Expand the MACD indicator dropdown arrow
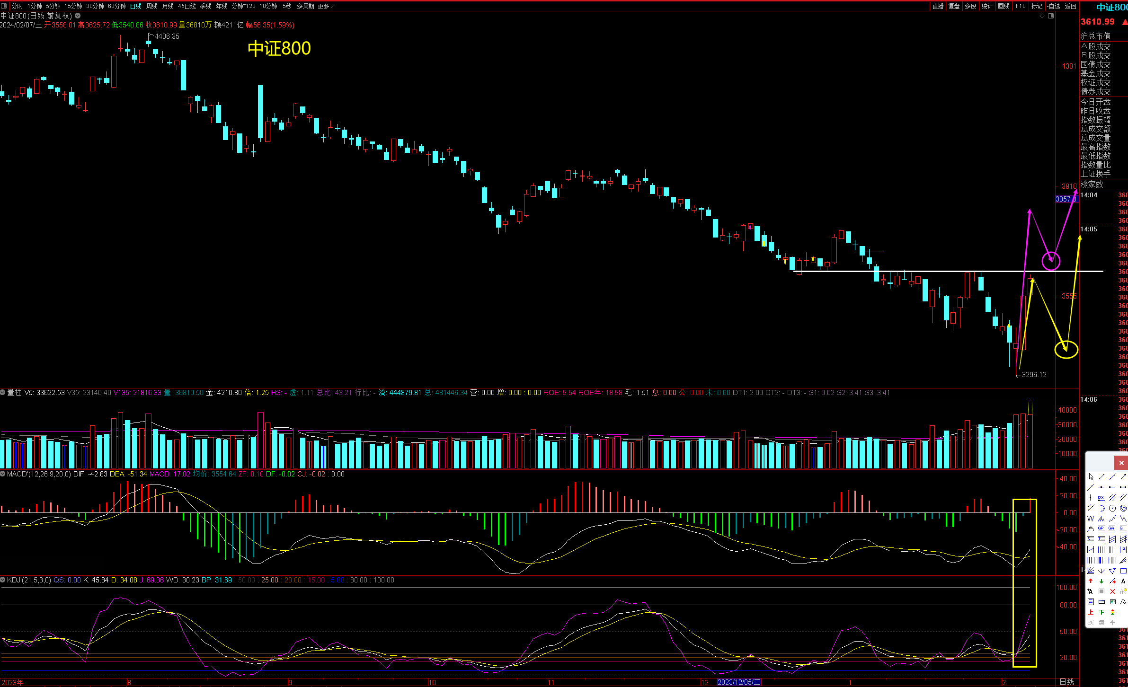 3,474
